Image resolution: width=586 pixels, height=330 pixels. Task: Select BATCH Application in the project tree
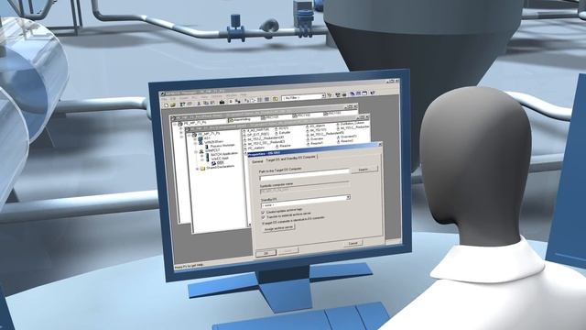[x=224, y=154]
